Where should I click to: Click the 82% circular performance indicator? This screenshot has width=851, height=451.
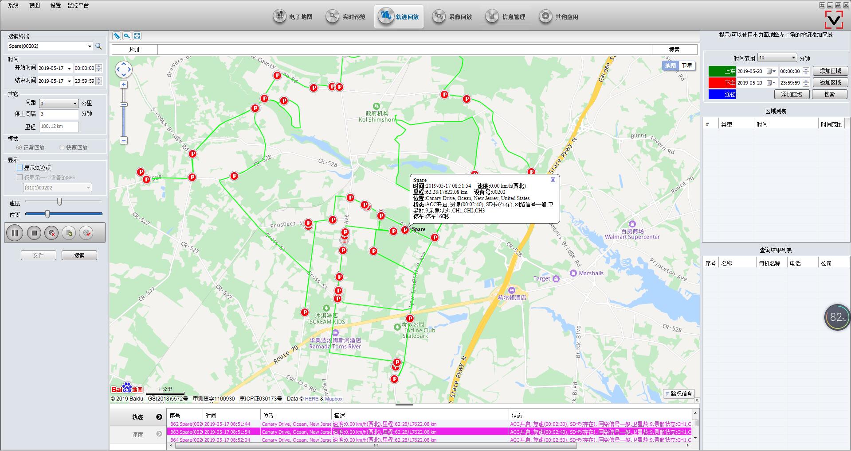[x=837, y=317]
